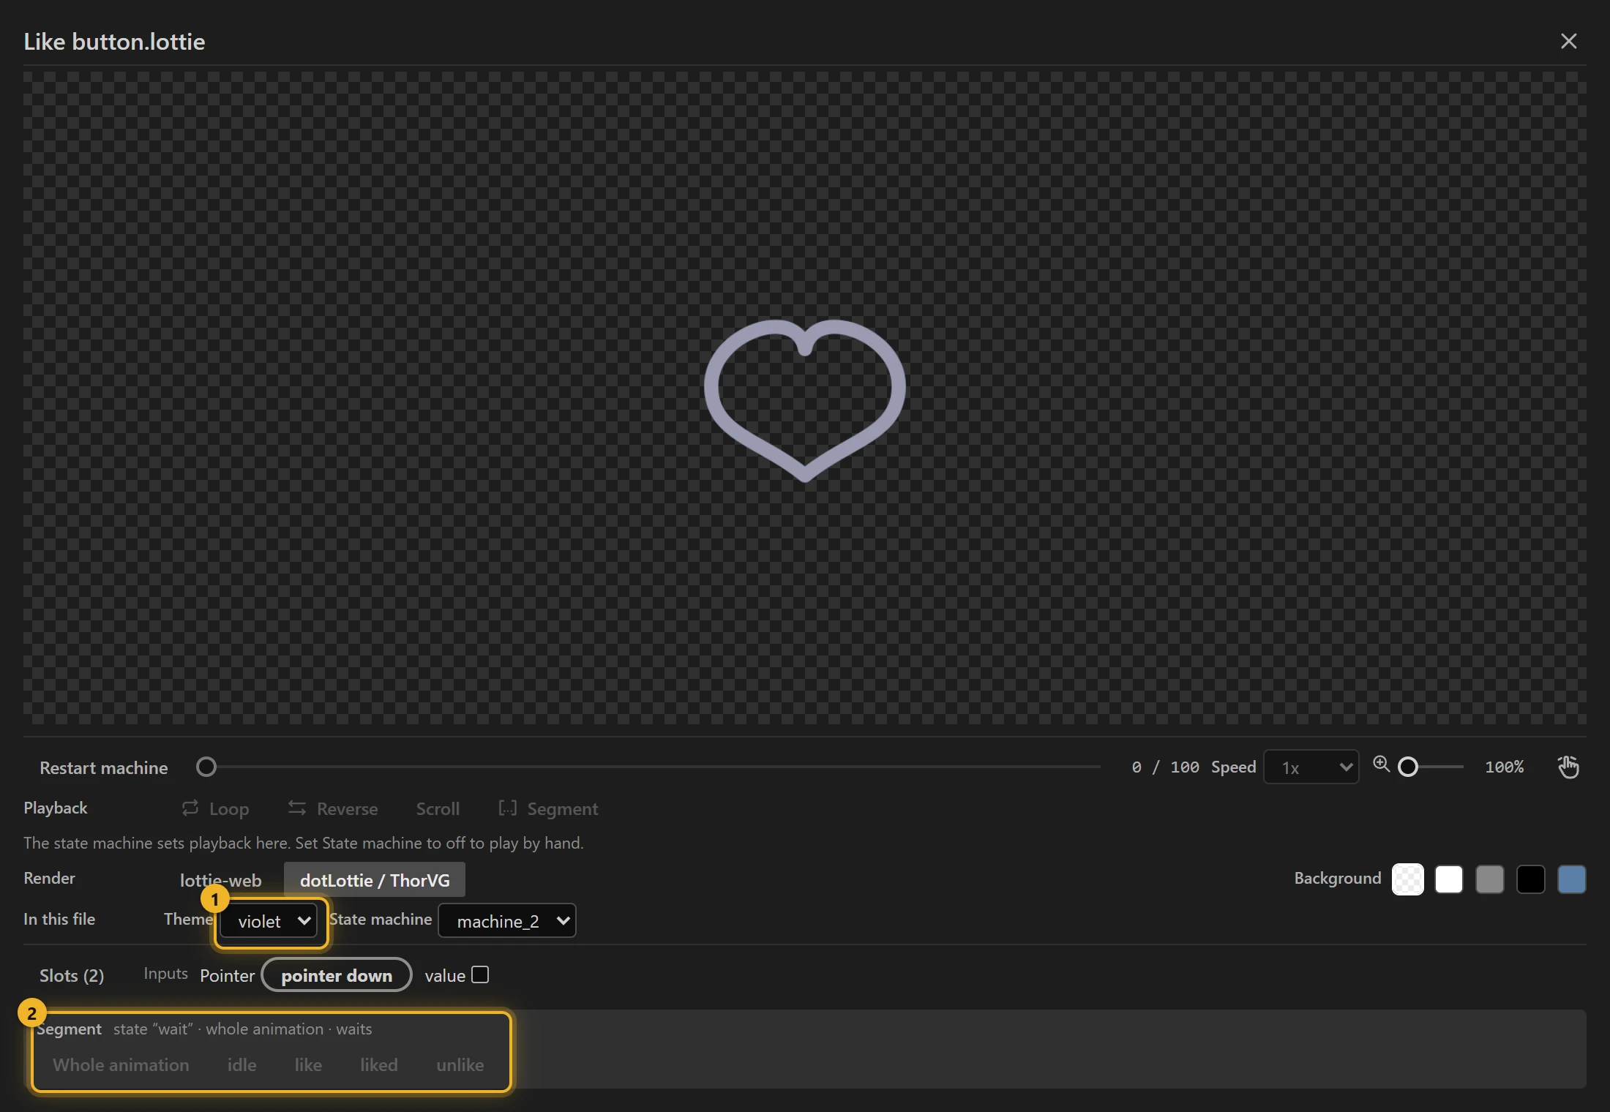1610x1112 pixels.
Task: Click the pointer down button
Action: 337,975
